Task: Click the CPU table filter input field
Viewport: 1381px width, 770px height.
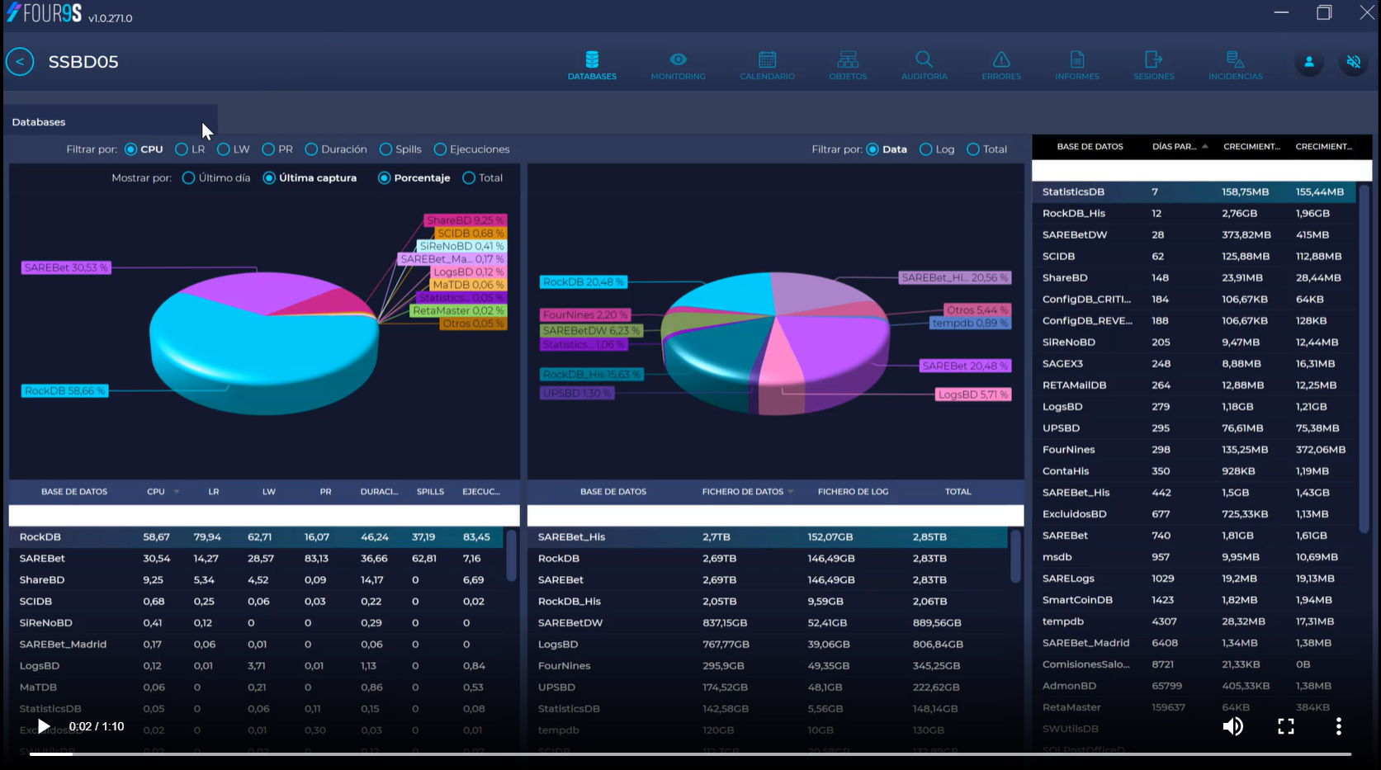Action: tap(264, 516)
